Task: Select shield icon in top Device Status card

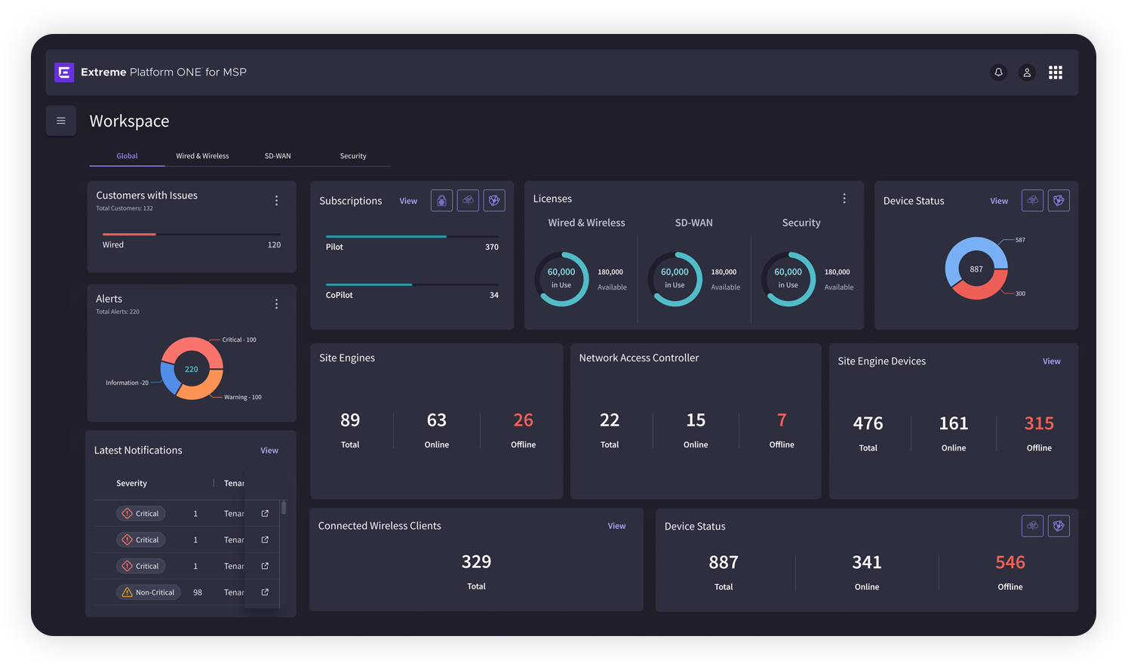Action: [1059, 201]
